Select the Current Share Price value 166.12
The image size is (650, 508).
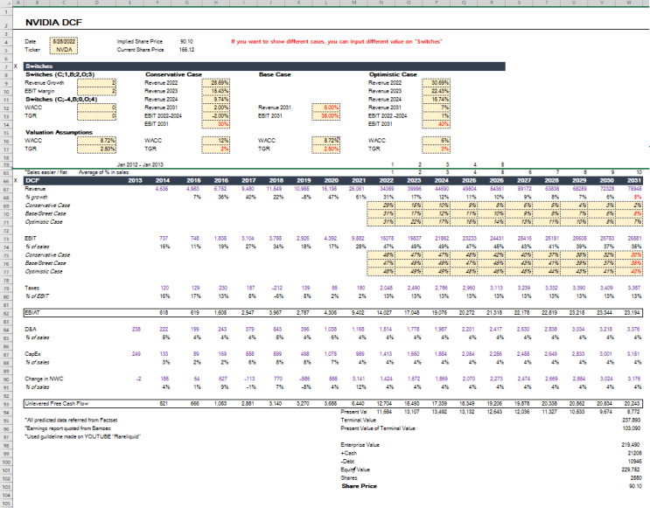pos(186,50)
